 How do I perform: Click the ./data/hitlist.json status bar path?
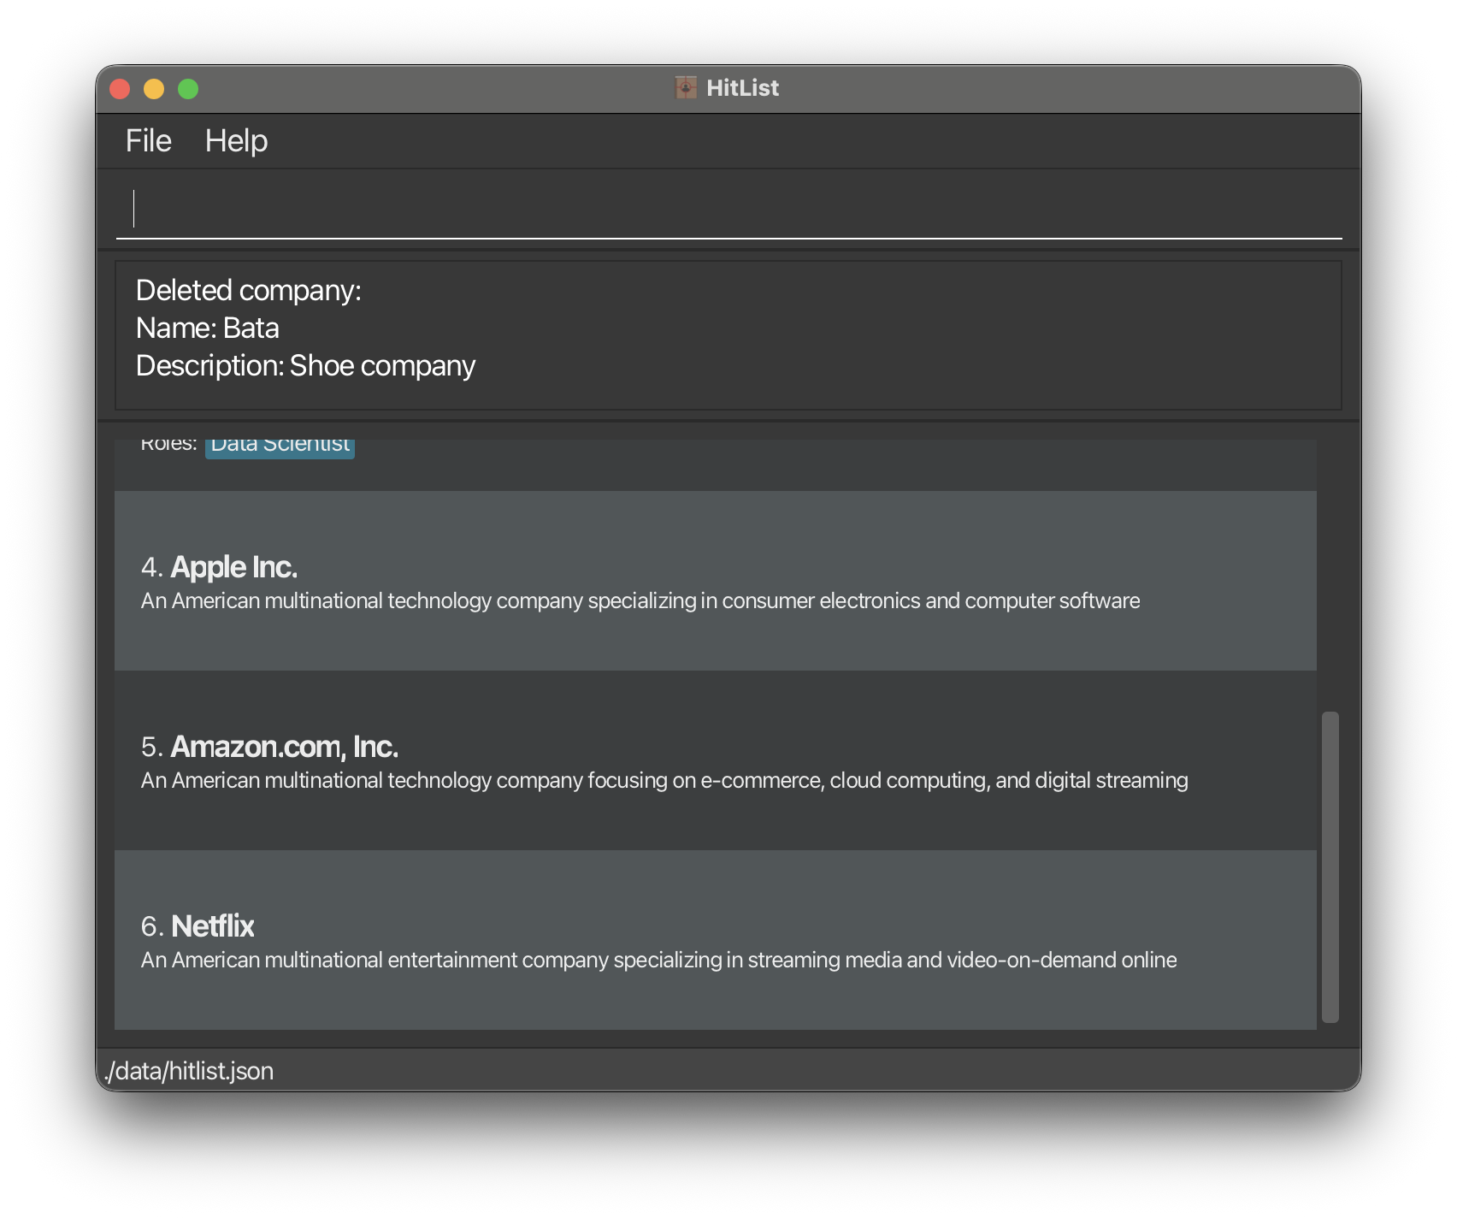[x=189, y=1071]
